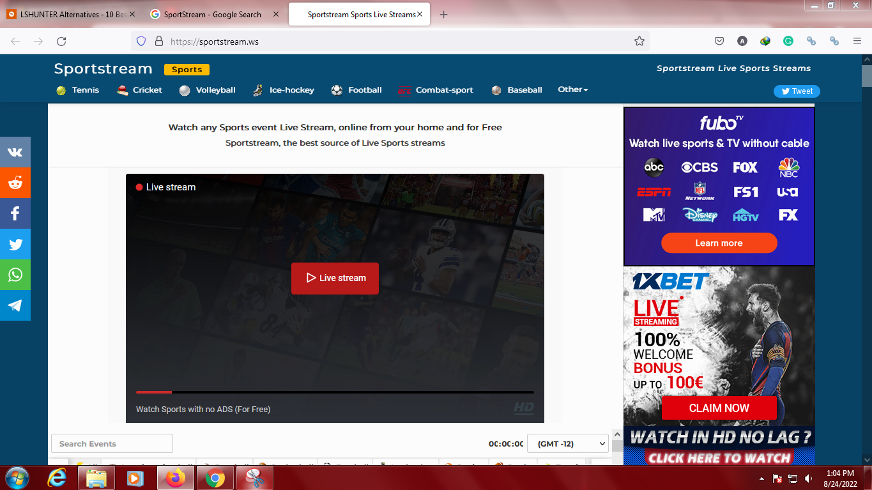The height and width of the screenshot is (490, 872).
Task: Open Snipping Tool from taskbar
Action: (x=255, y=478)
